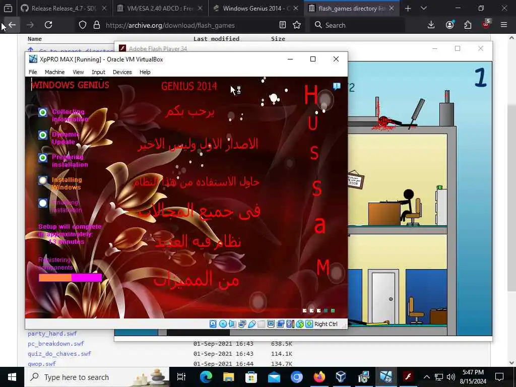Image resolution: width=516 pixels, height=387 pixels.
Task: Switch to the VM/ESA 2.40 ADCD tab
Action: click(x=160, y=9)
